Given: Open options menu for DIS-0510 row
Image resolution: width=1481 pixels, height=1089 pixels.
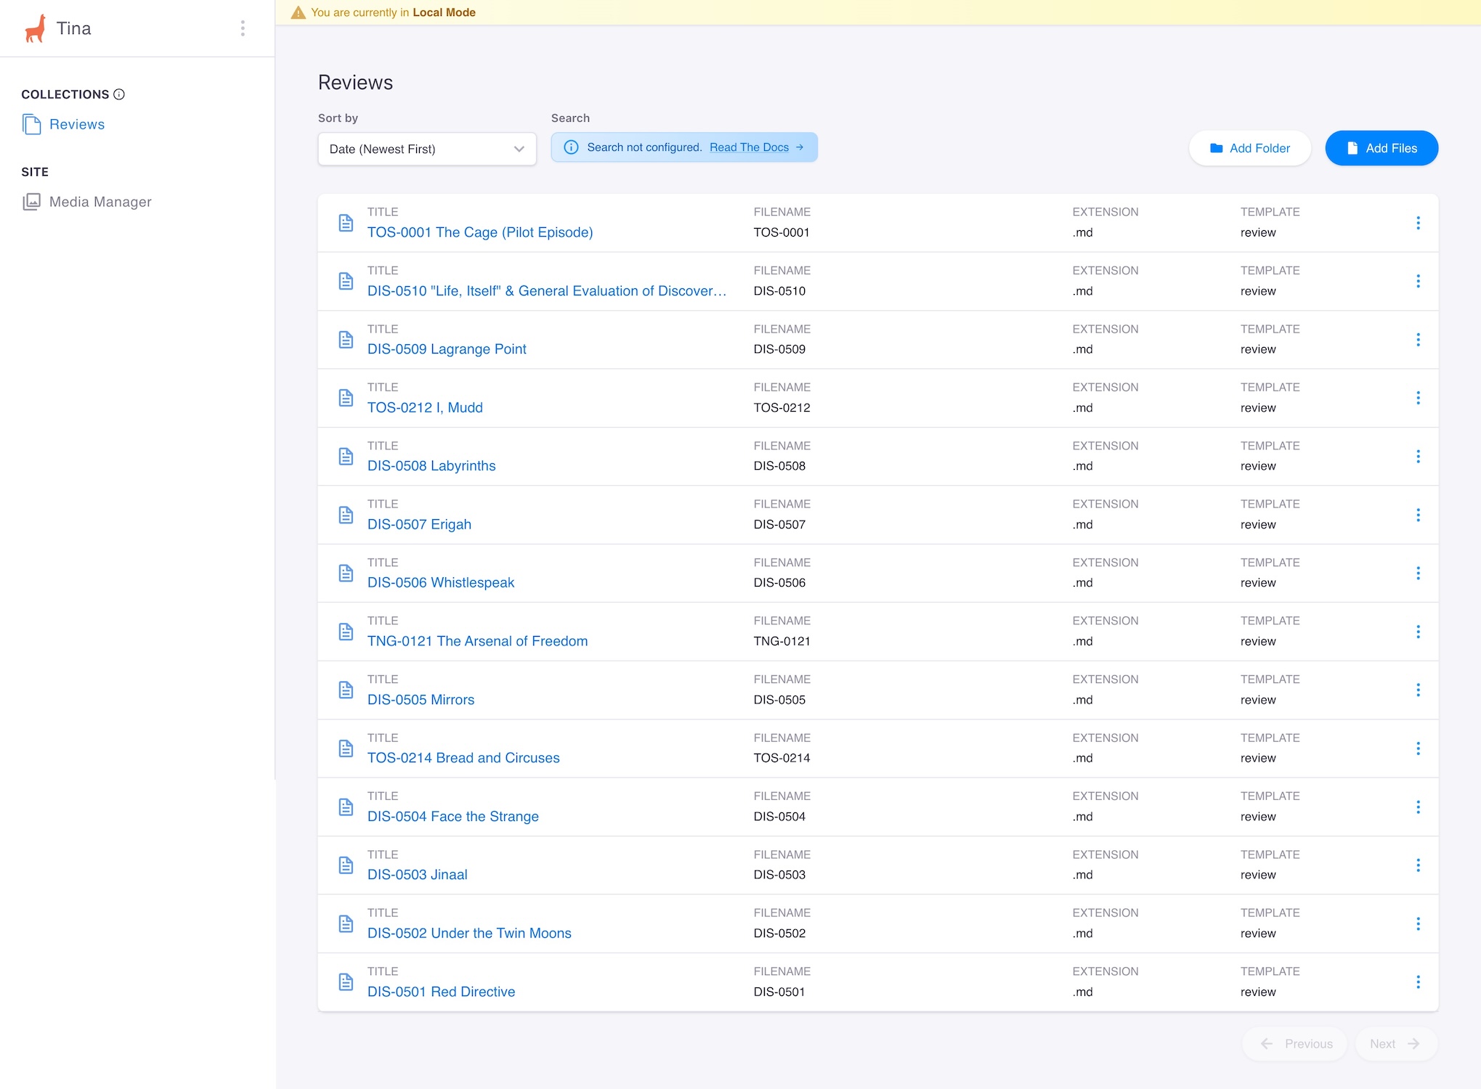Looking at the screenshot, I should click(1418, 281).
